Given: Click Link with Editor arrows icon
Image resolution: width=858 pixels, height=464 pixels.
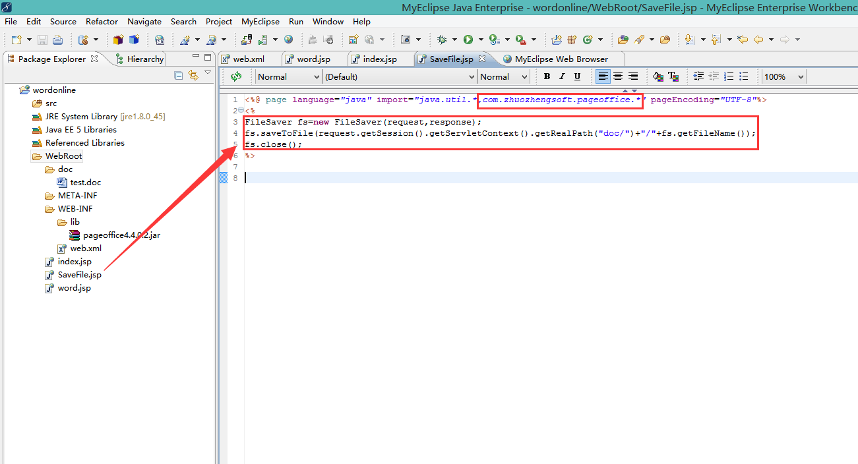Looking at the screenshot, I should [193, 75].
